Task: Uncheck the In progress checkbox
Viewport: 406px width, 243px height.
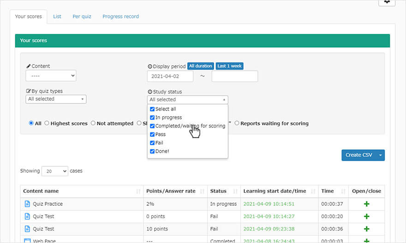Action: click(x=152, y=118)
